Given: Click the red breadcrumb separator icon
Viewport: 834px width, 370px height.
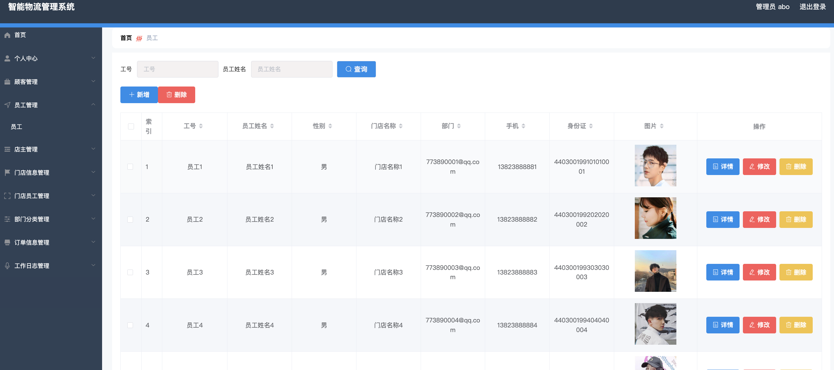Looking at the screenshot, I should point(139,38).
